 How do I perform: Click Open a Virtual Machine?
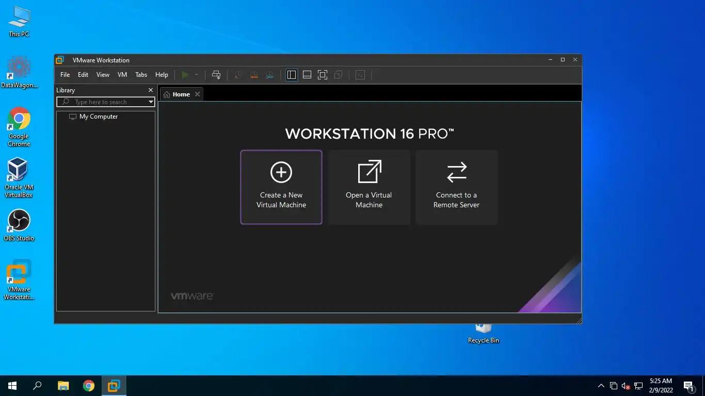click(x=369, y=187)
